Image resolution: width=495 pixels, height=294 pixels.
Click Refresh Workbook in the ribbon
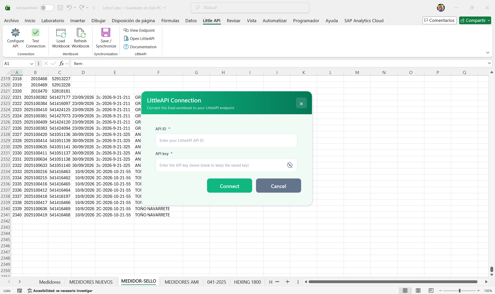tap(80, 38)
